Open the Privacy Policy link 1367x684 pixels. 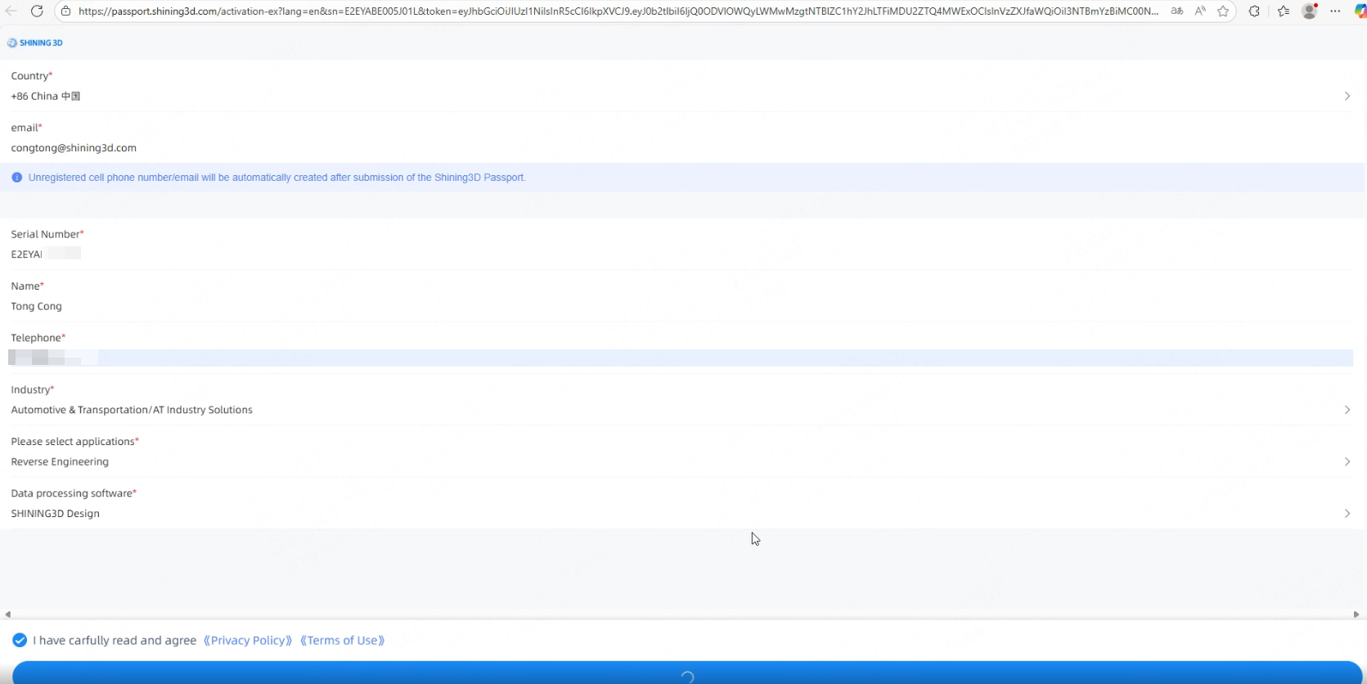pos(248,641)
